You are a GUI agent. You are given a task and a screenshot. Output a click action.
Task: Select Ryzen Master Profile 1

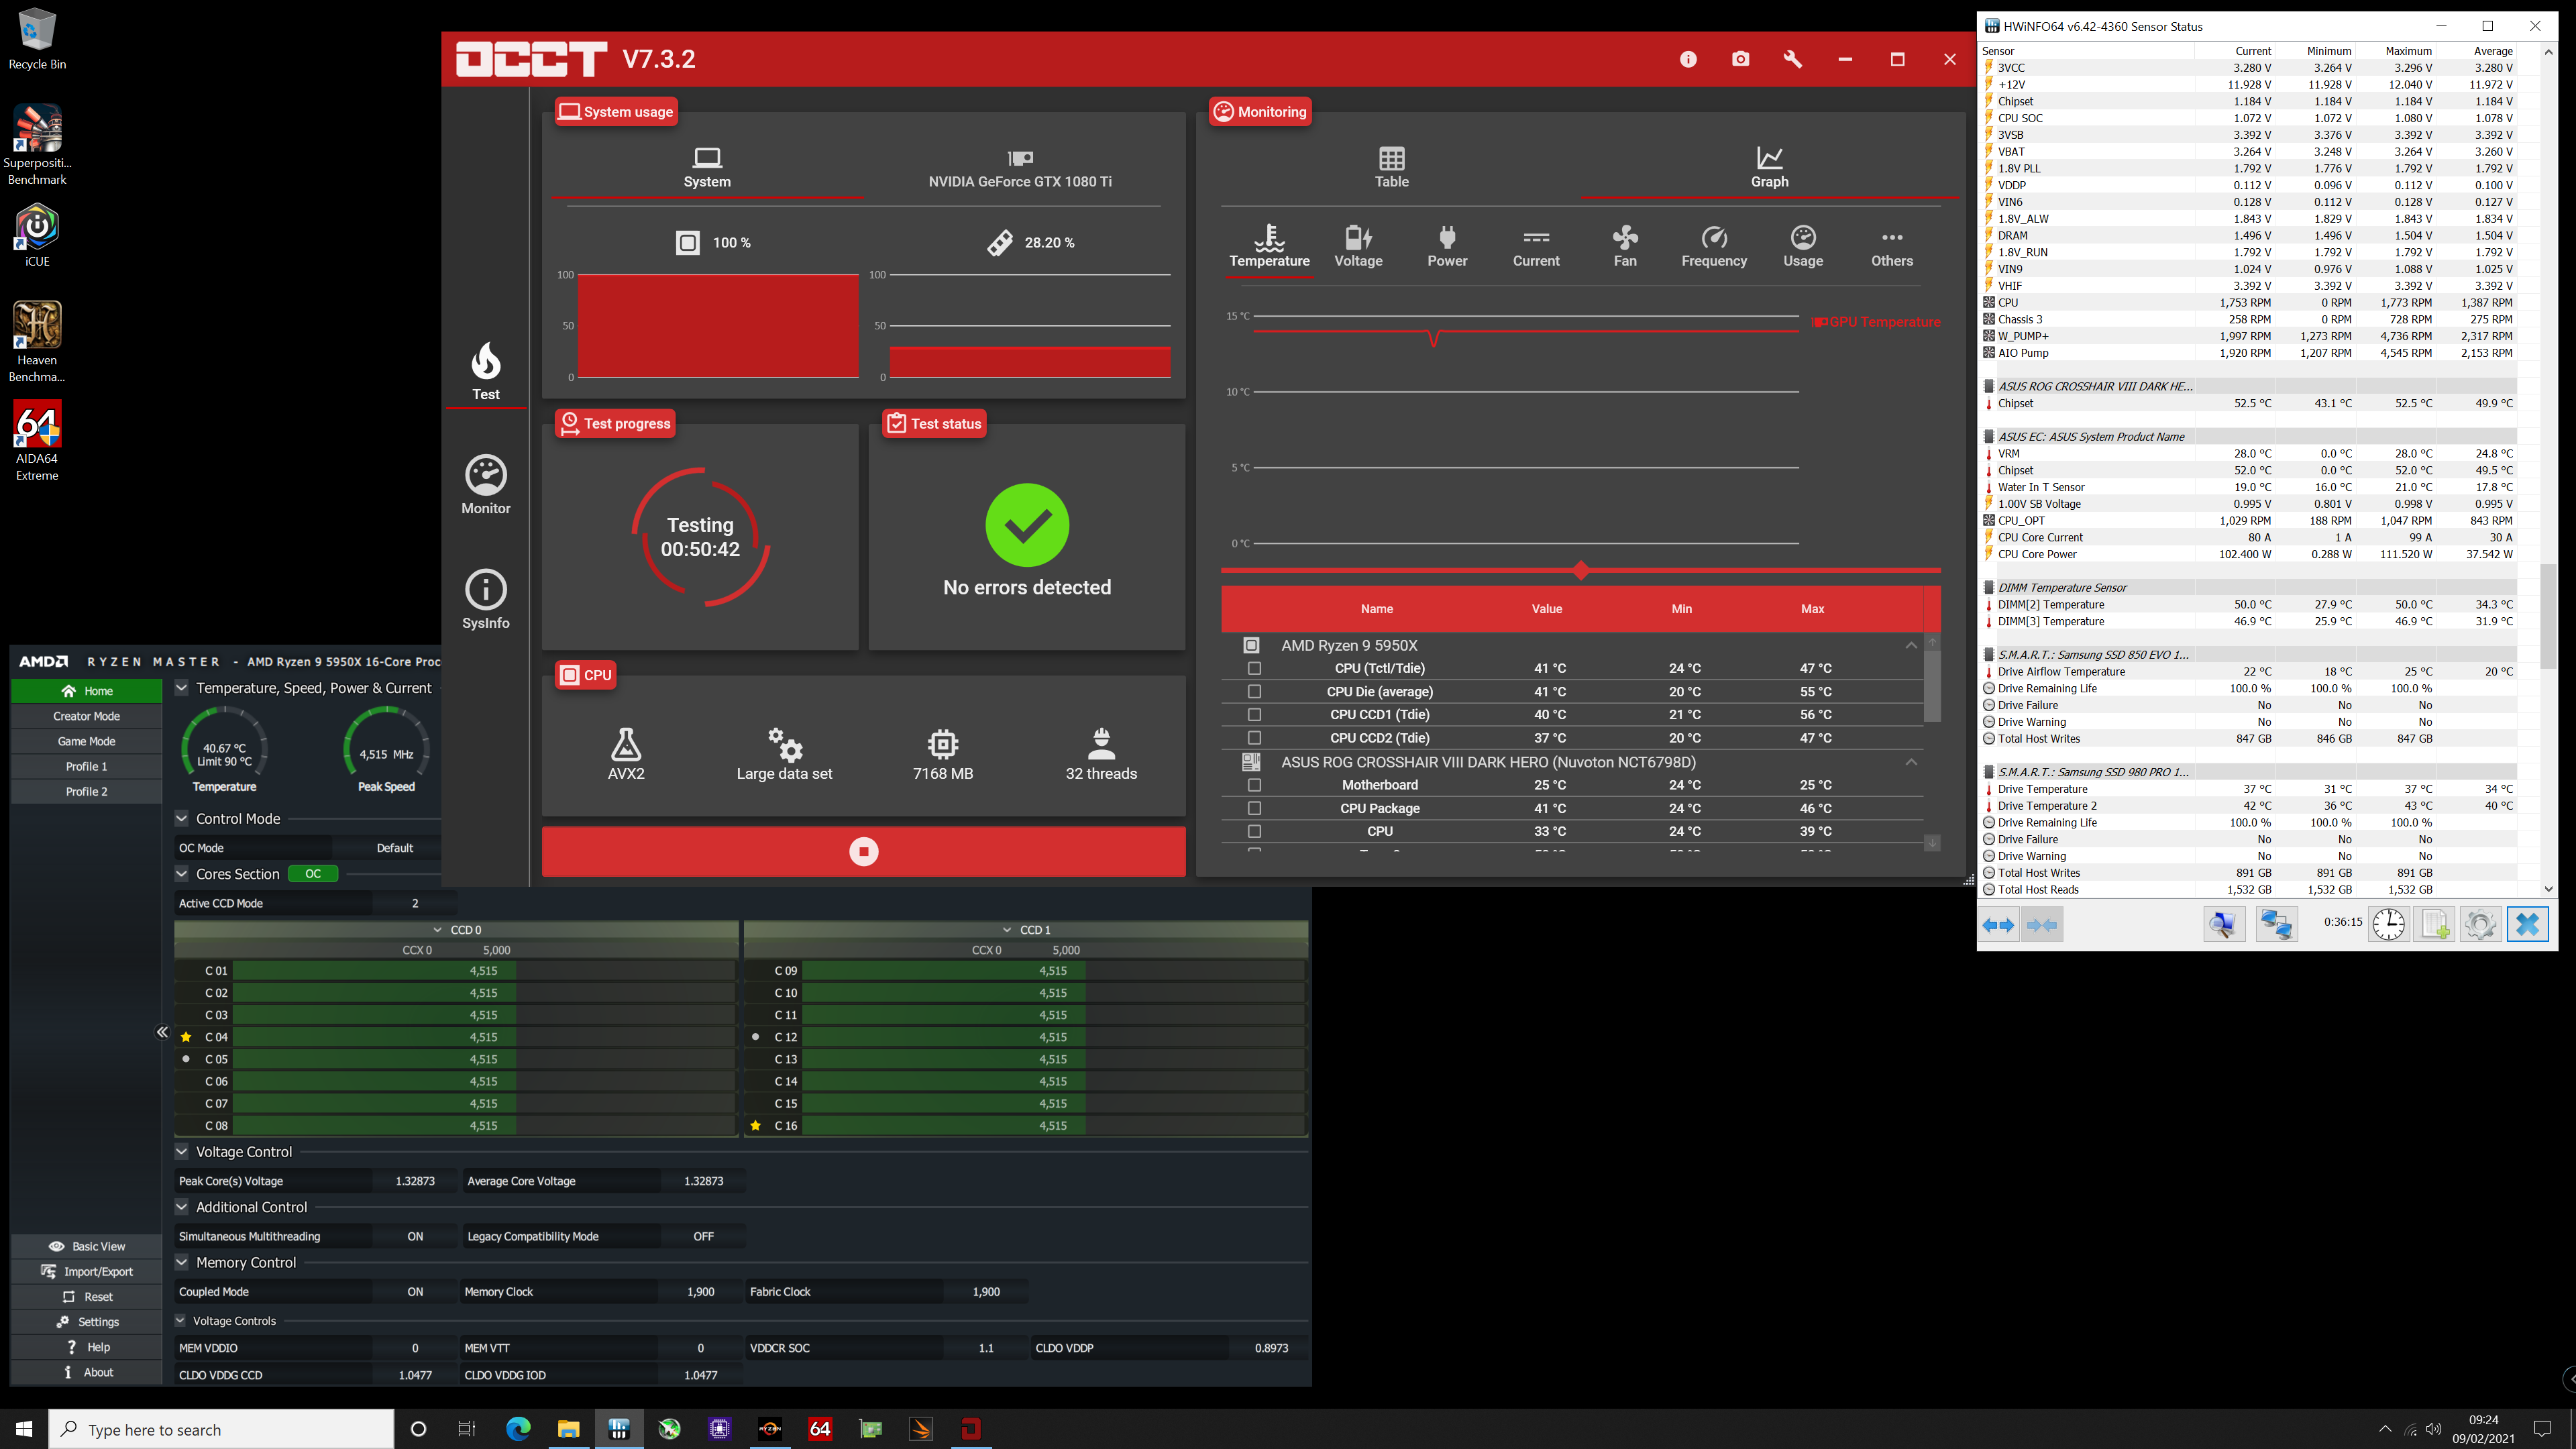click(x=86, y=766)
